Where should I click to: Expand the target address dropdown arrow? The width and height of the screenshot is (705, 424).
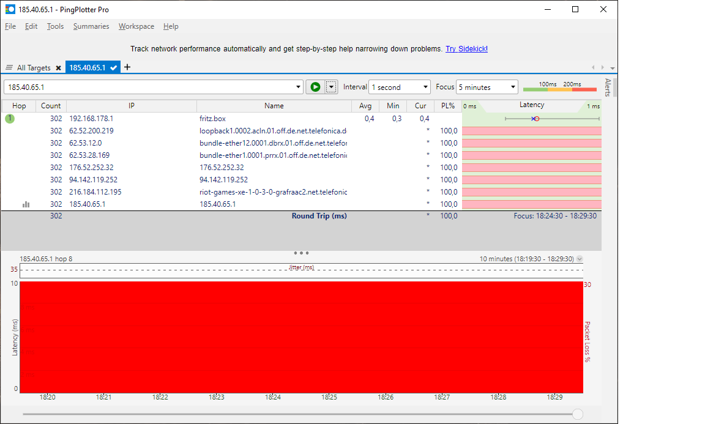[x=298, y=87]
